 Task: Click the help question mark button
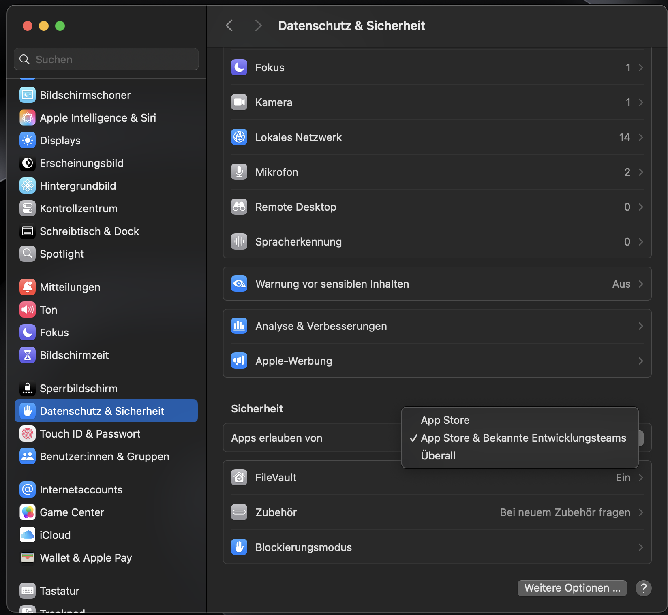[x=643, y=588]
